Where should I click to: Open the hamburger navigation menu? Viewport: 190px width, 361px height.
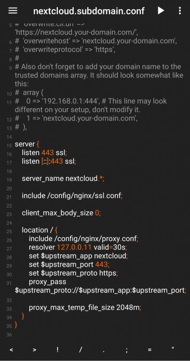tap(13, 11)
